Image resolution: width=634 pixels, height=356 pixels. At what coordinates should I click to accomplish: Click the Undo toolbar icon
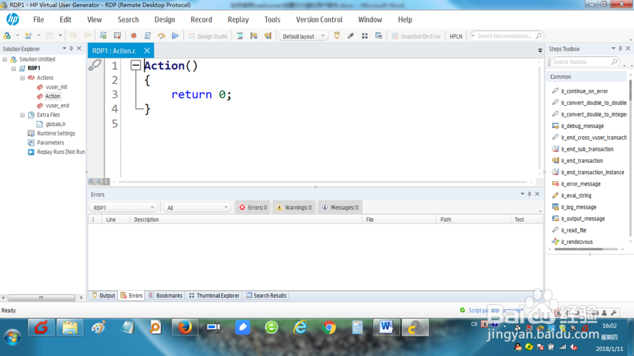pyautogui.click(x=73, y=36)
